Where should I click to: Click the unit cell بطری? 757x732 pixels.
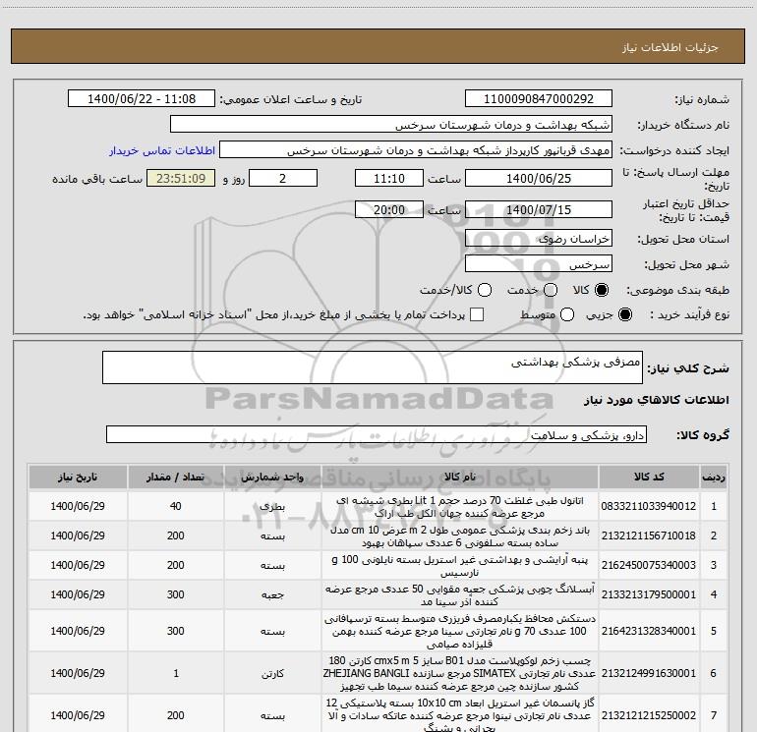(x=272, y=507)
